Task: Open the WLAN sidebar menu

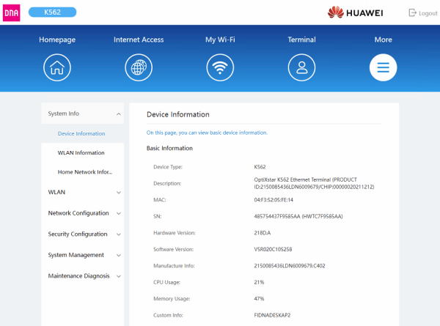Action: click(82, 192)
